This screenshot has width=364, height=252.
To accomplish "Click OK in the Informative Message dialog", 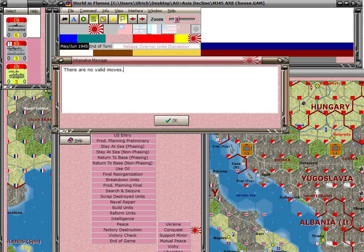I will (171, 121).
